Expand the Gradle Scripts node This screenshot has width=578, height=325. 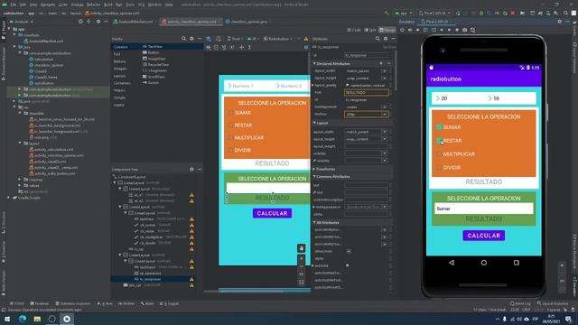click(x=9, y=198)
